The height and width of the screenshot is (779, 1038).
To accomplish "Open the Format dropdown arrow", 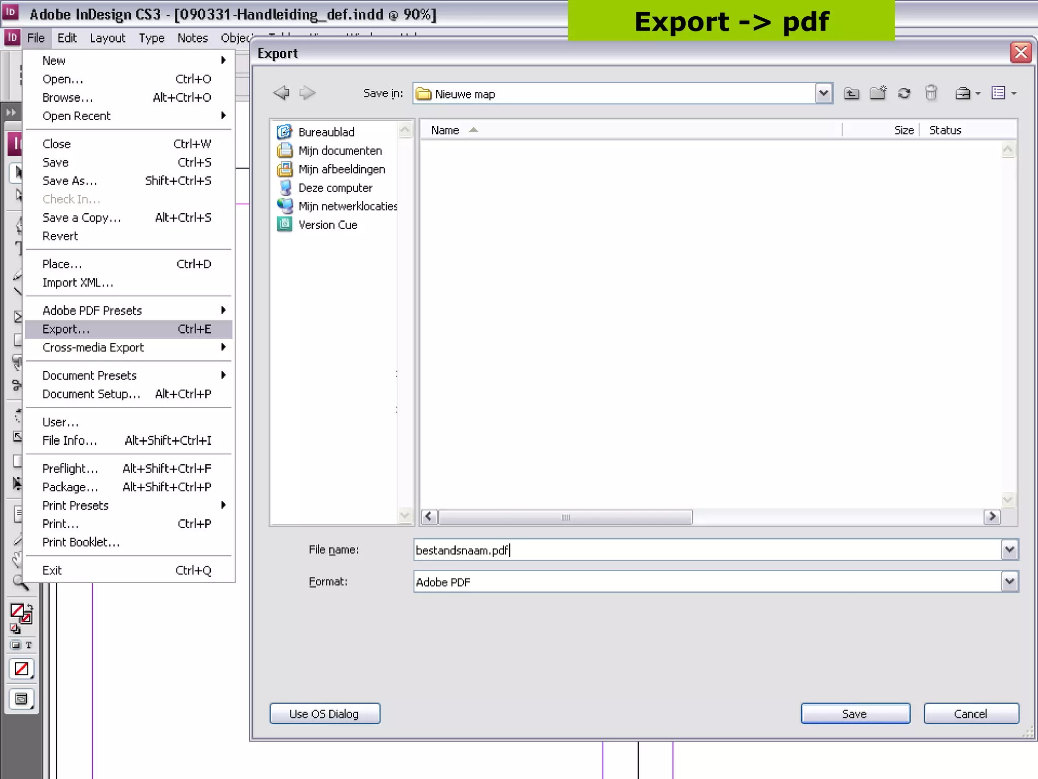I will (x=1009, y=582).
